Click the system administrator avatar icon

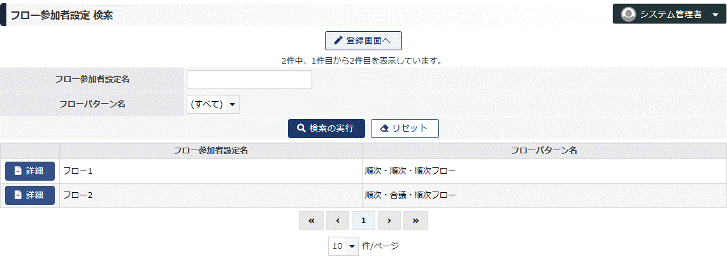click(x=628, y=15)
